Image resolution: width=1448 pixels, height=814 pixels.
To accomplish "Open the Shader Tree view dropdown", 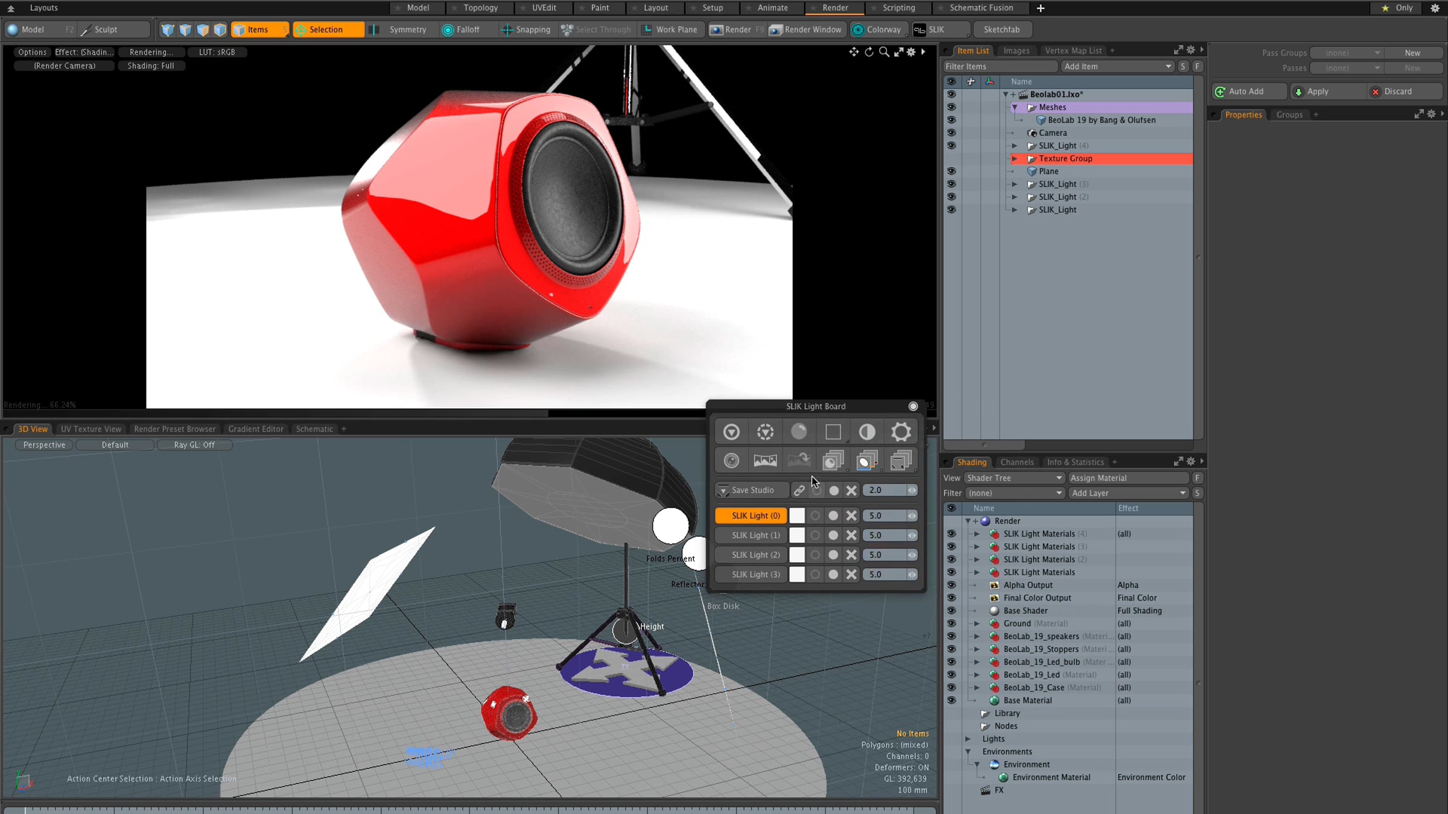I will 1014,478.
